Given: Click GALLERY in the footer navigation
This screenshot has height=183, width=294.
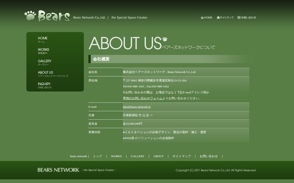Looking at the screenshot, I should [137, 156].
